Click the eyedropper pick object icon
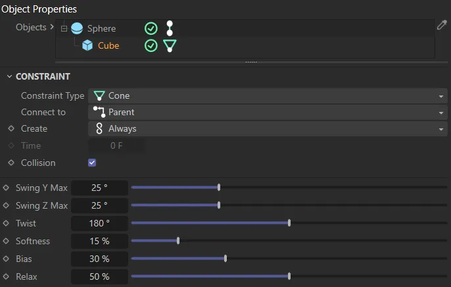Screen dimensions: 451x287 tap(442, 26)
